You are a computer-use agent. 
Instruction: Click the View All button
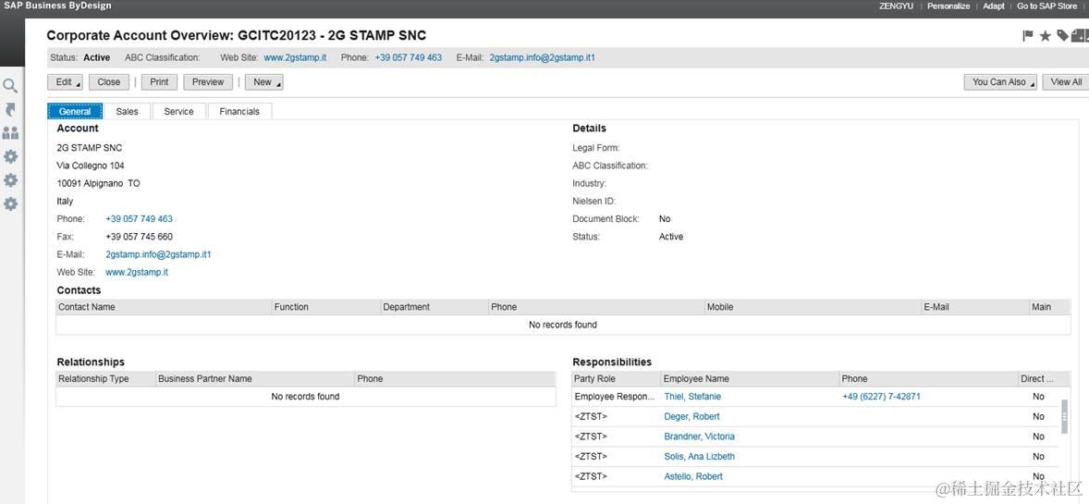(1065, 82)
